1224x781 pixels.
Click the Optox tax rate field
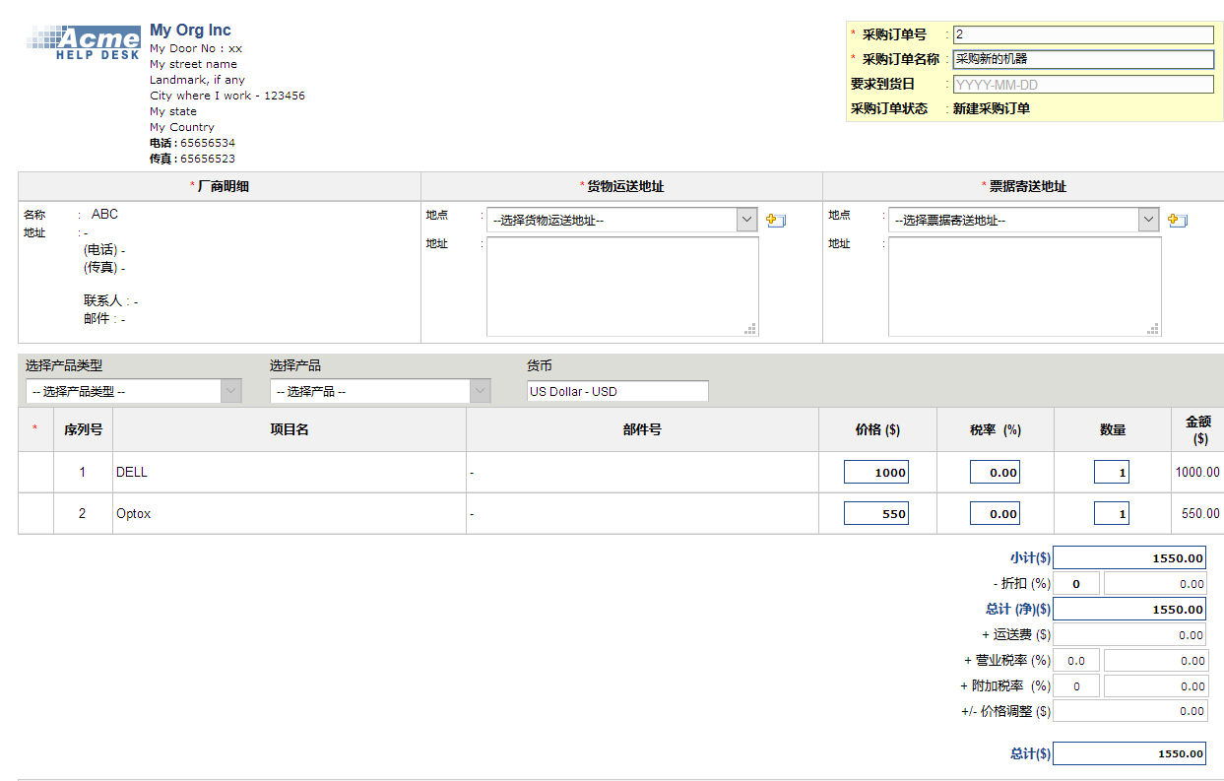click(995, 514)
